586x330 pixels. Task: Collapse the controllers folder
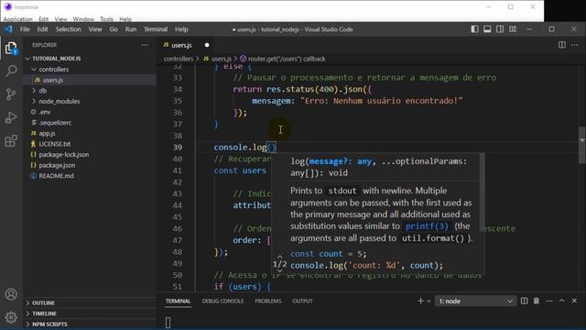pyautogui.click(x=34, y=70)
